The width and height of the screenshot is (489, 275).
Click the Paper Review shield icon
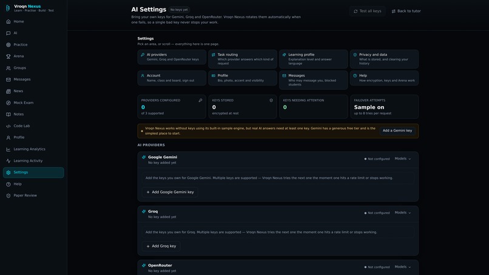[8, 195]
